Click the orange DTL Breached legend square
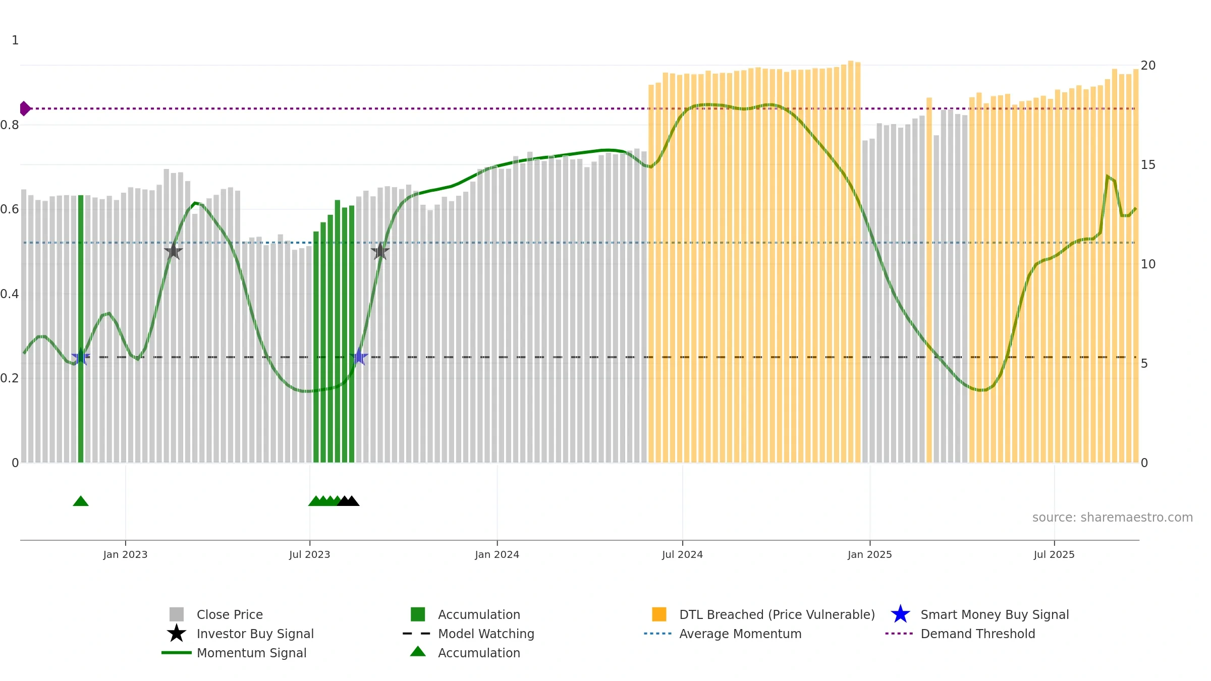The height and width of the screenshot is (681, 1211). 659,614
